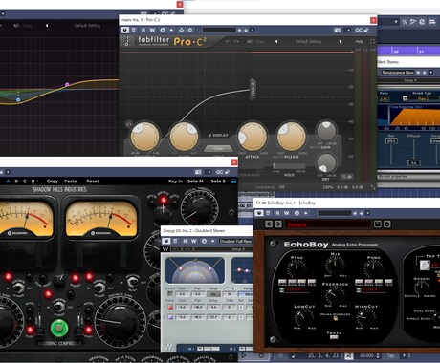The width and height of the screenshot is (440, 363).
Task: Open Renaissance Reverb preset dropdown in reverb window
Action: 431,73
